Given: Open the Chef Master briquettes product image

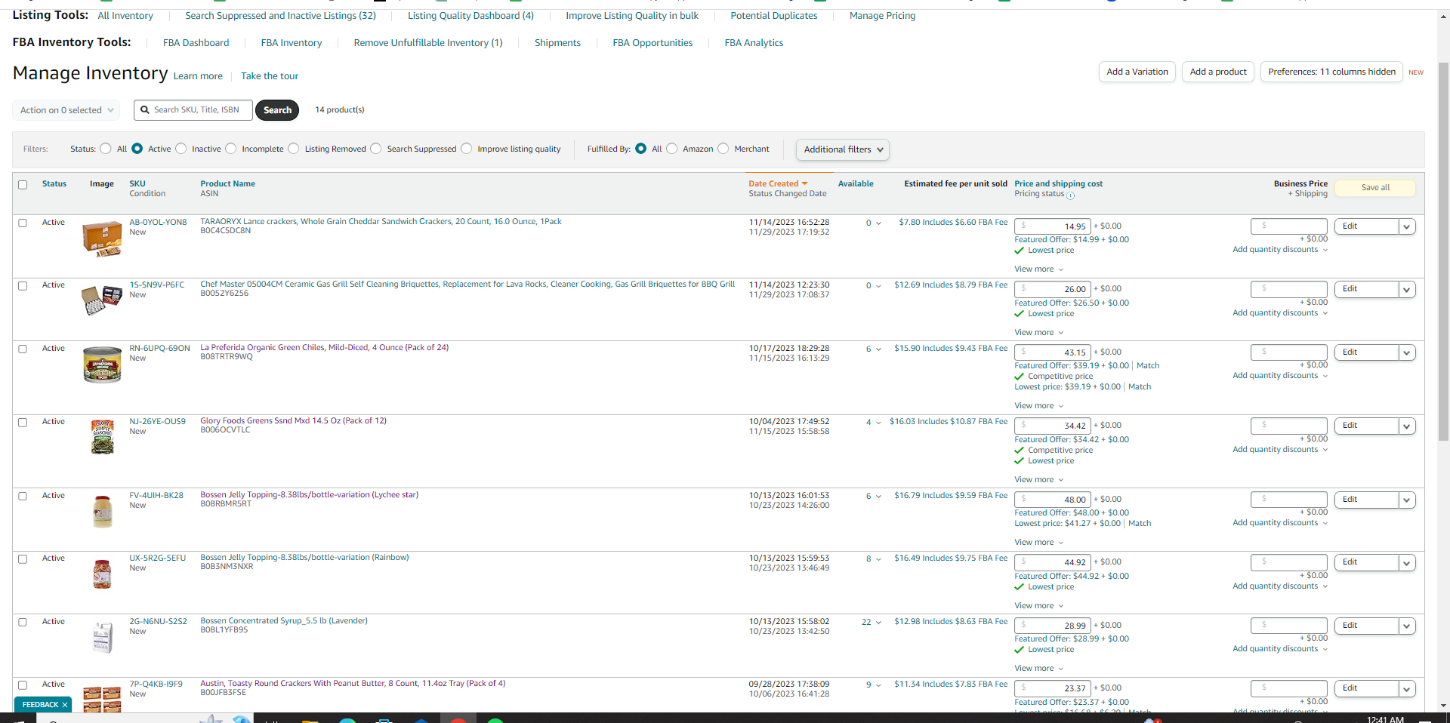Looking at the screenshot, I should 102,300.
